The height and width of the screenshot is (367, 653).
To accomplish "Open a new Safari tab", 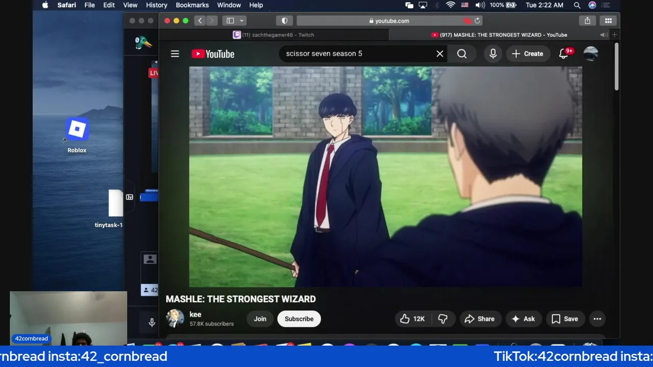I will click(x=615, y=35).
